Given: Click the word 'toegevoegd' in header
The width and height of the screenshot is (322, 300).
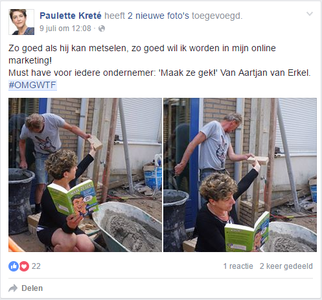Looking at the screenshot, I should tap(217, 16).
